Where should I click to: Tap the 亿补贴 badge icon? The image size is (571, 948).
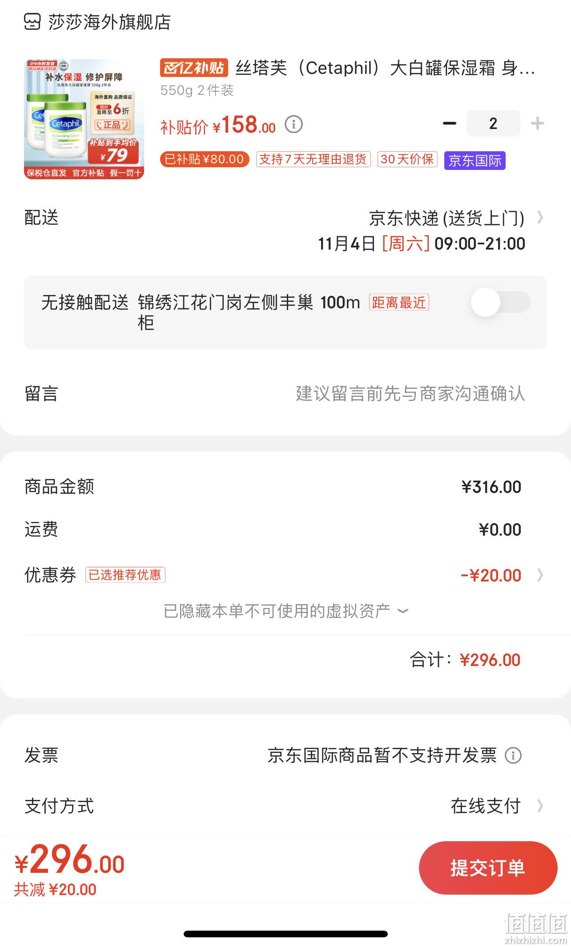coord(194,68)
